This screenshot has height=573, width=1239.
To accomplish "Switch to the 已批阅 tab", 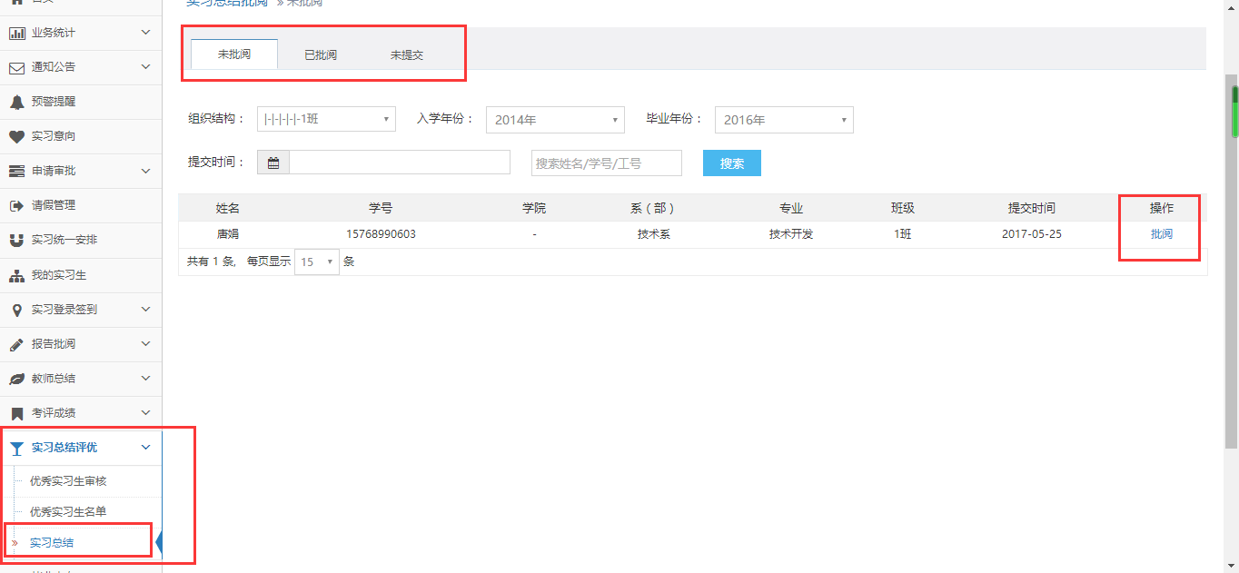I will click(x=321, y=54).
